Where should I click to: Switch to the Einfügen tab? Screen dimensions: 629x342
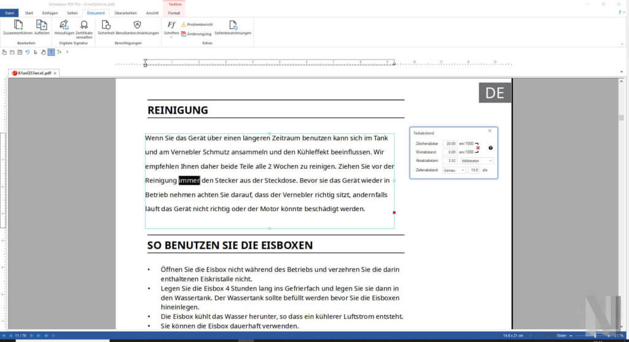[50, 13]
